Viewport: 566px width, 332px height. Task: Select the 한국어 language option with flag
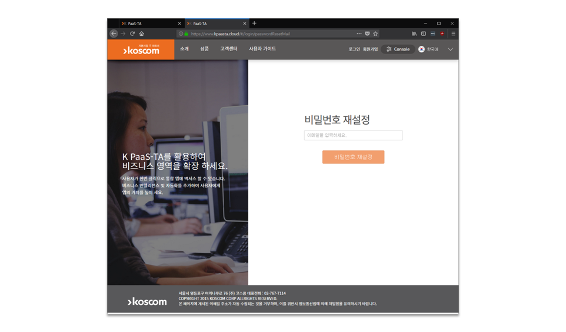pyautogui.click(x=428, y=49)
